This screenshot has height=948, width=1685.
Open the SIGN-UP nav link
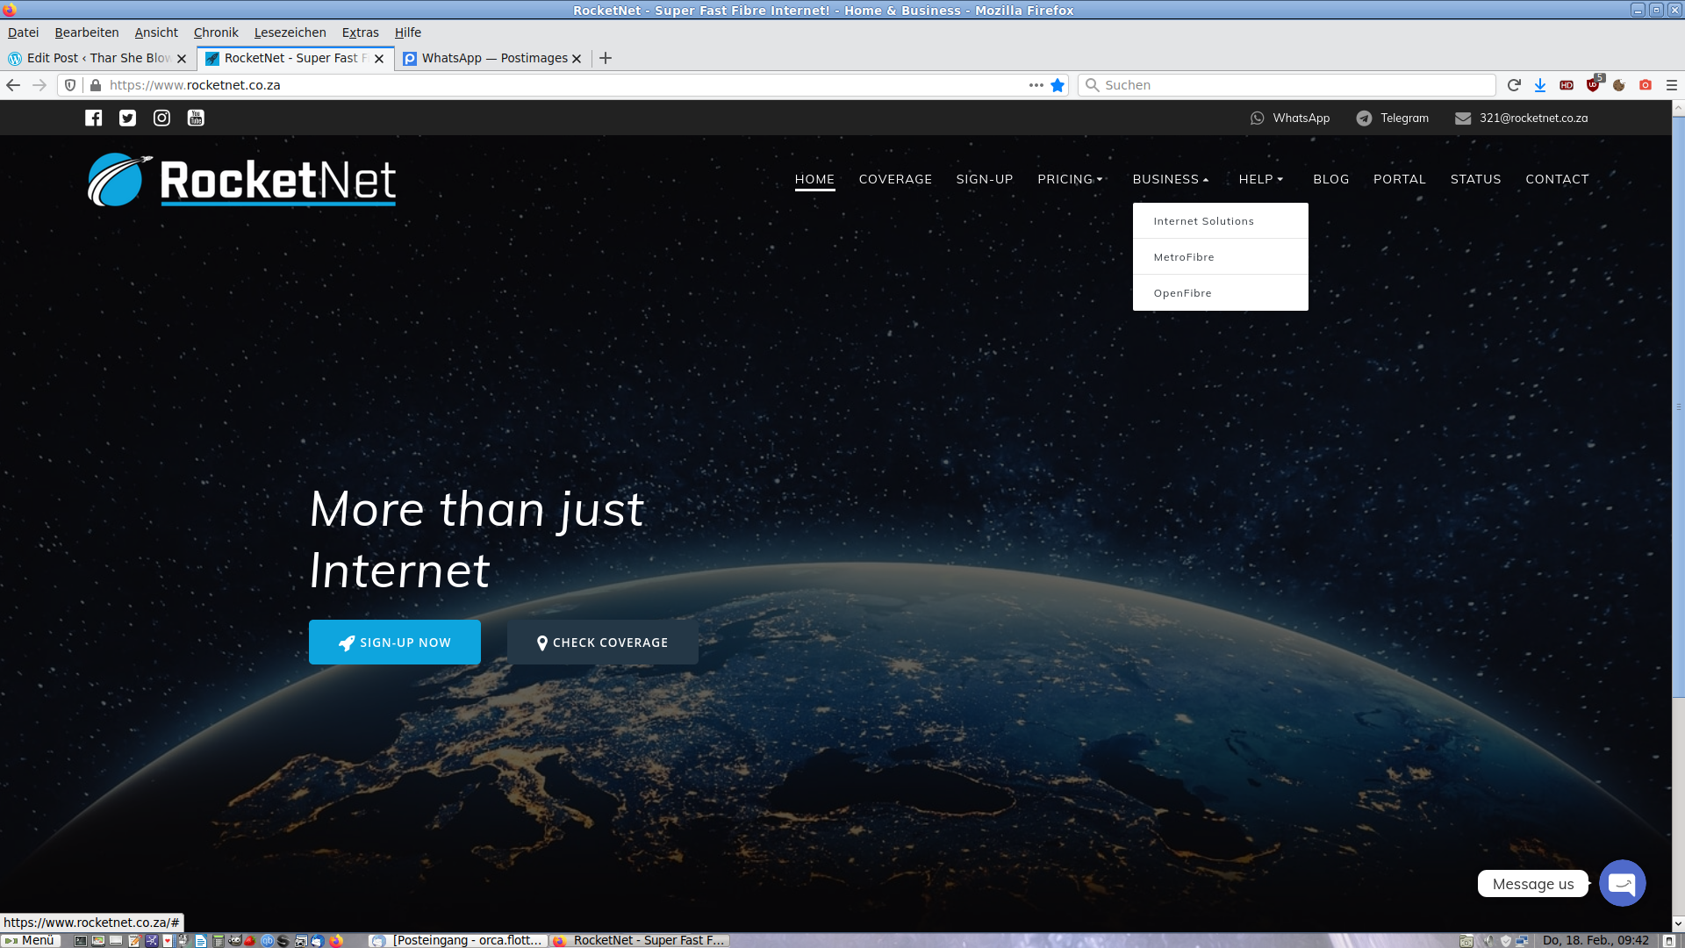[x=985, y=179]
